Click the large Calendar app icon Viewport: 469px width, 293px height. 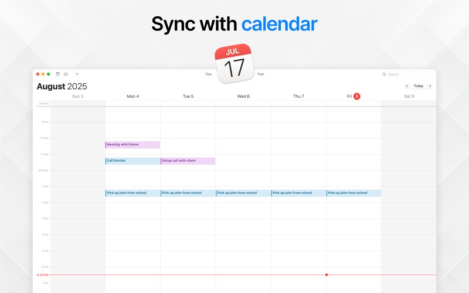(x=234, y=64)
